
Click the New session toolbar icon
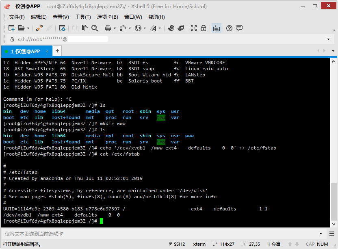pos(11,28)
